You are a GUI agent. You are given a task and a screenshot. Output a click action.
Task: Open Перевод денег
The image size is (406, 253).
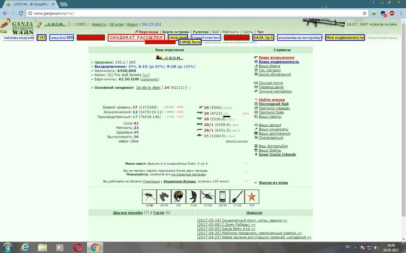(272, 87)
